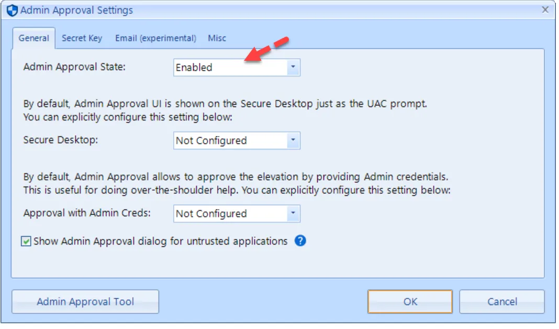Screen dimensions: 559x329
Task: Select the Misc tab
Action: 217,38
